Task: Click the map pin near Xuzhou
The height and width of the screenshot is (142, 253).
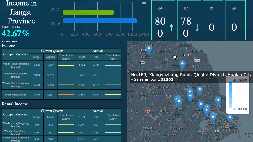Action: click(149, 49)
